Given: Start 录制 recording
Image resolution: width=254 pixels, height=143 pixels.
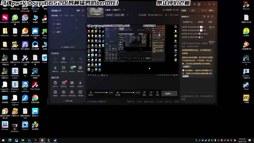Looking at the screenshot, I should pos(150,93).
